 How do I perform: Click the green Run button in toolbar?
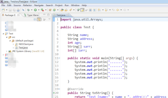(x=35, y=10)
